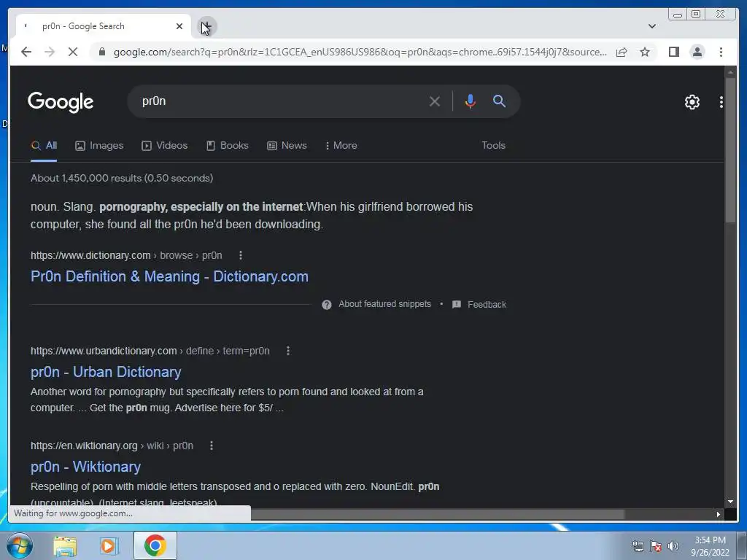Go back to the previous page
Screen dimensions: 747x560
coord(26,52)
